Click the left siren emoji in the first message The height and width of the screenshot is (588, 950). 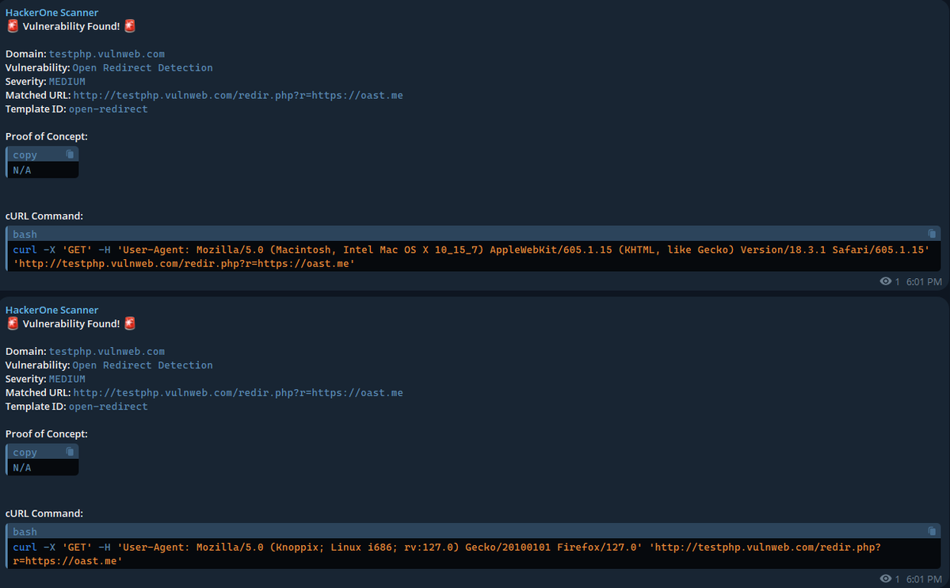click(x=13, y=26)
